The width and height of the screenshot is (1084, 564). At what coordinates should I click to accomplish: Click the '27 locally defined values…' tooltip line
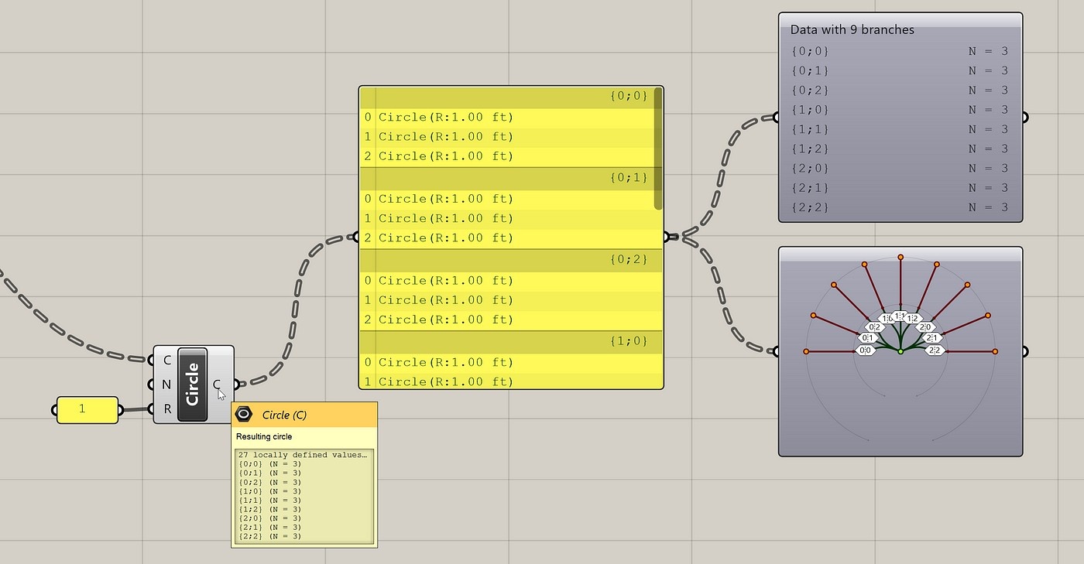click(x=304, y=455)
